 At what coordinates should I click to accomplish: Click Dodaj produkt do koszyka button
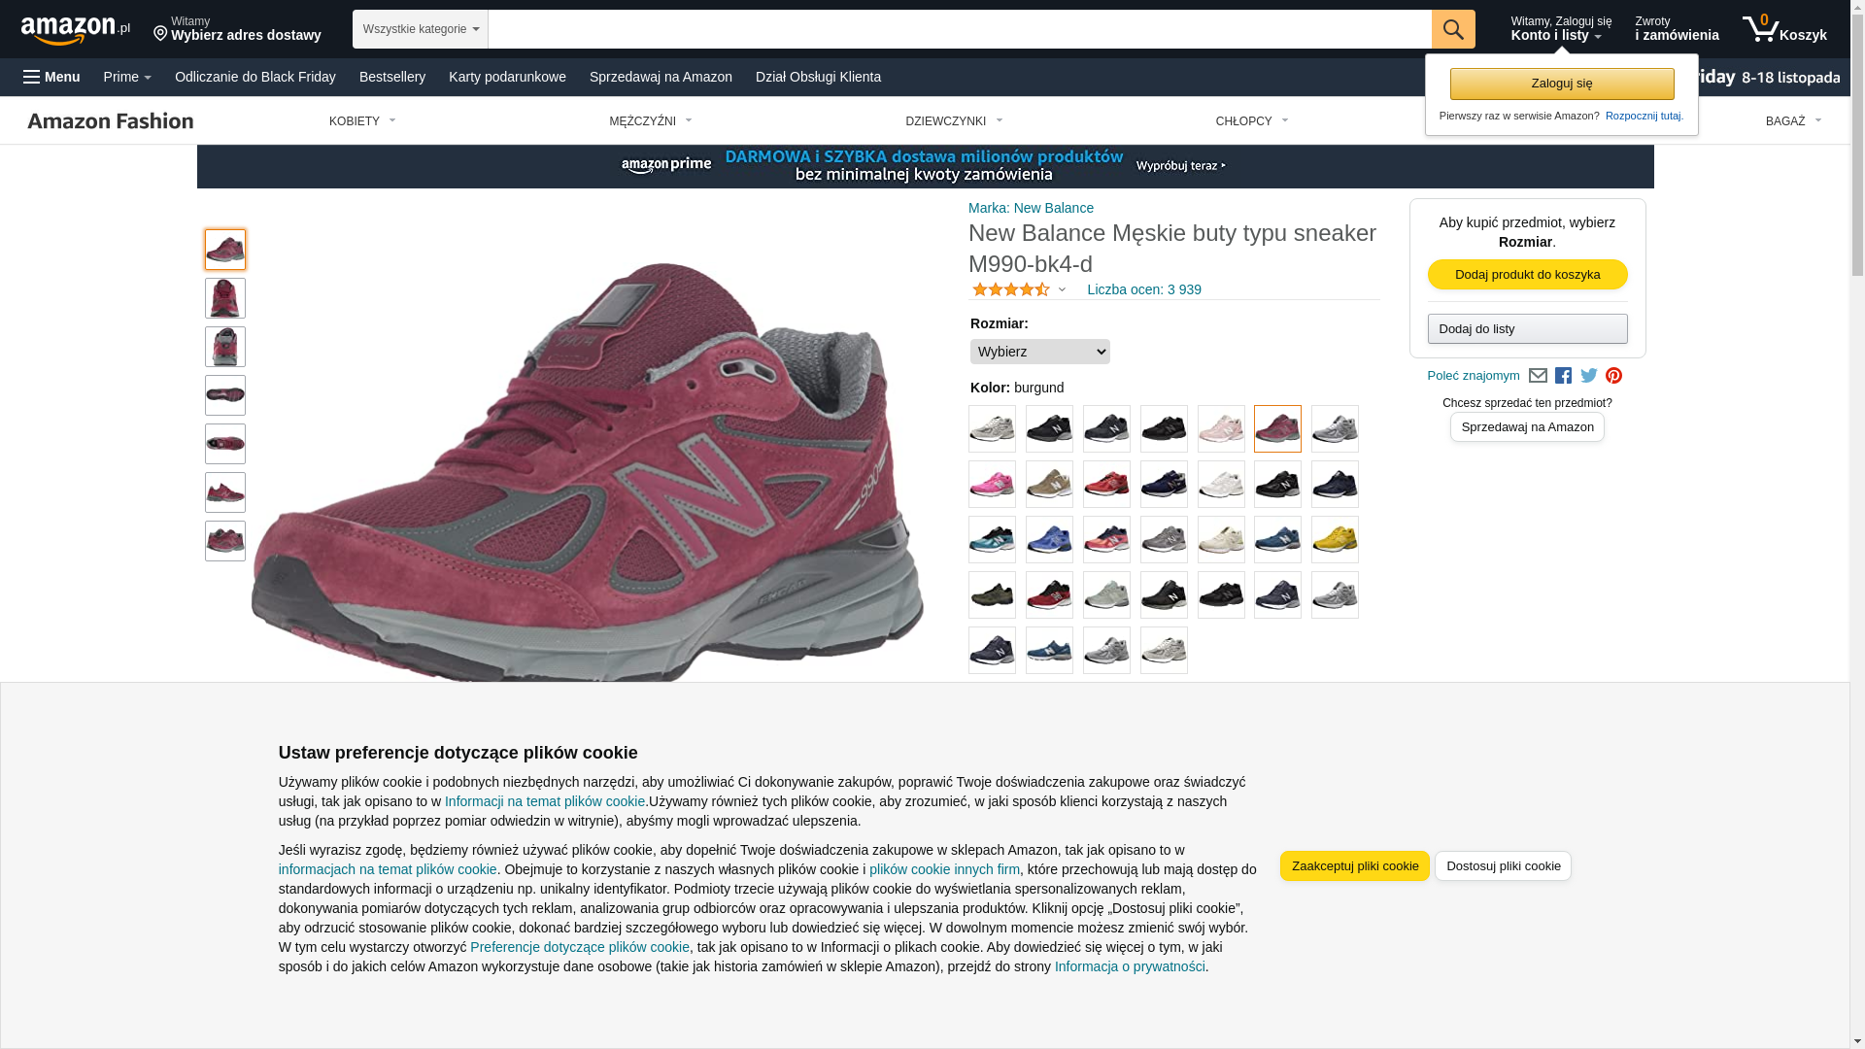coord(1527,275)
